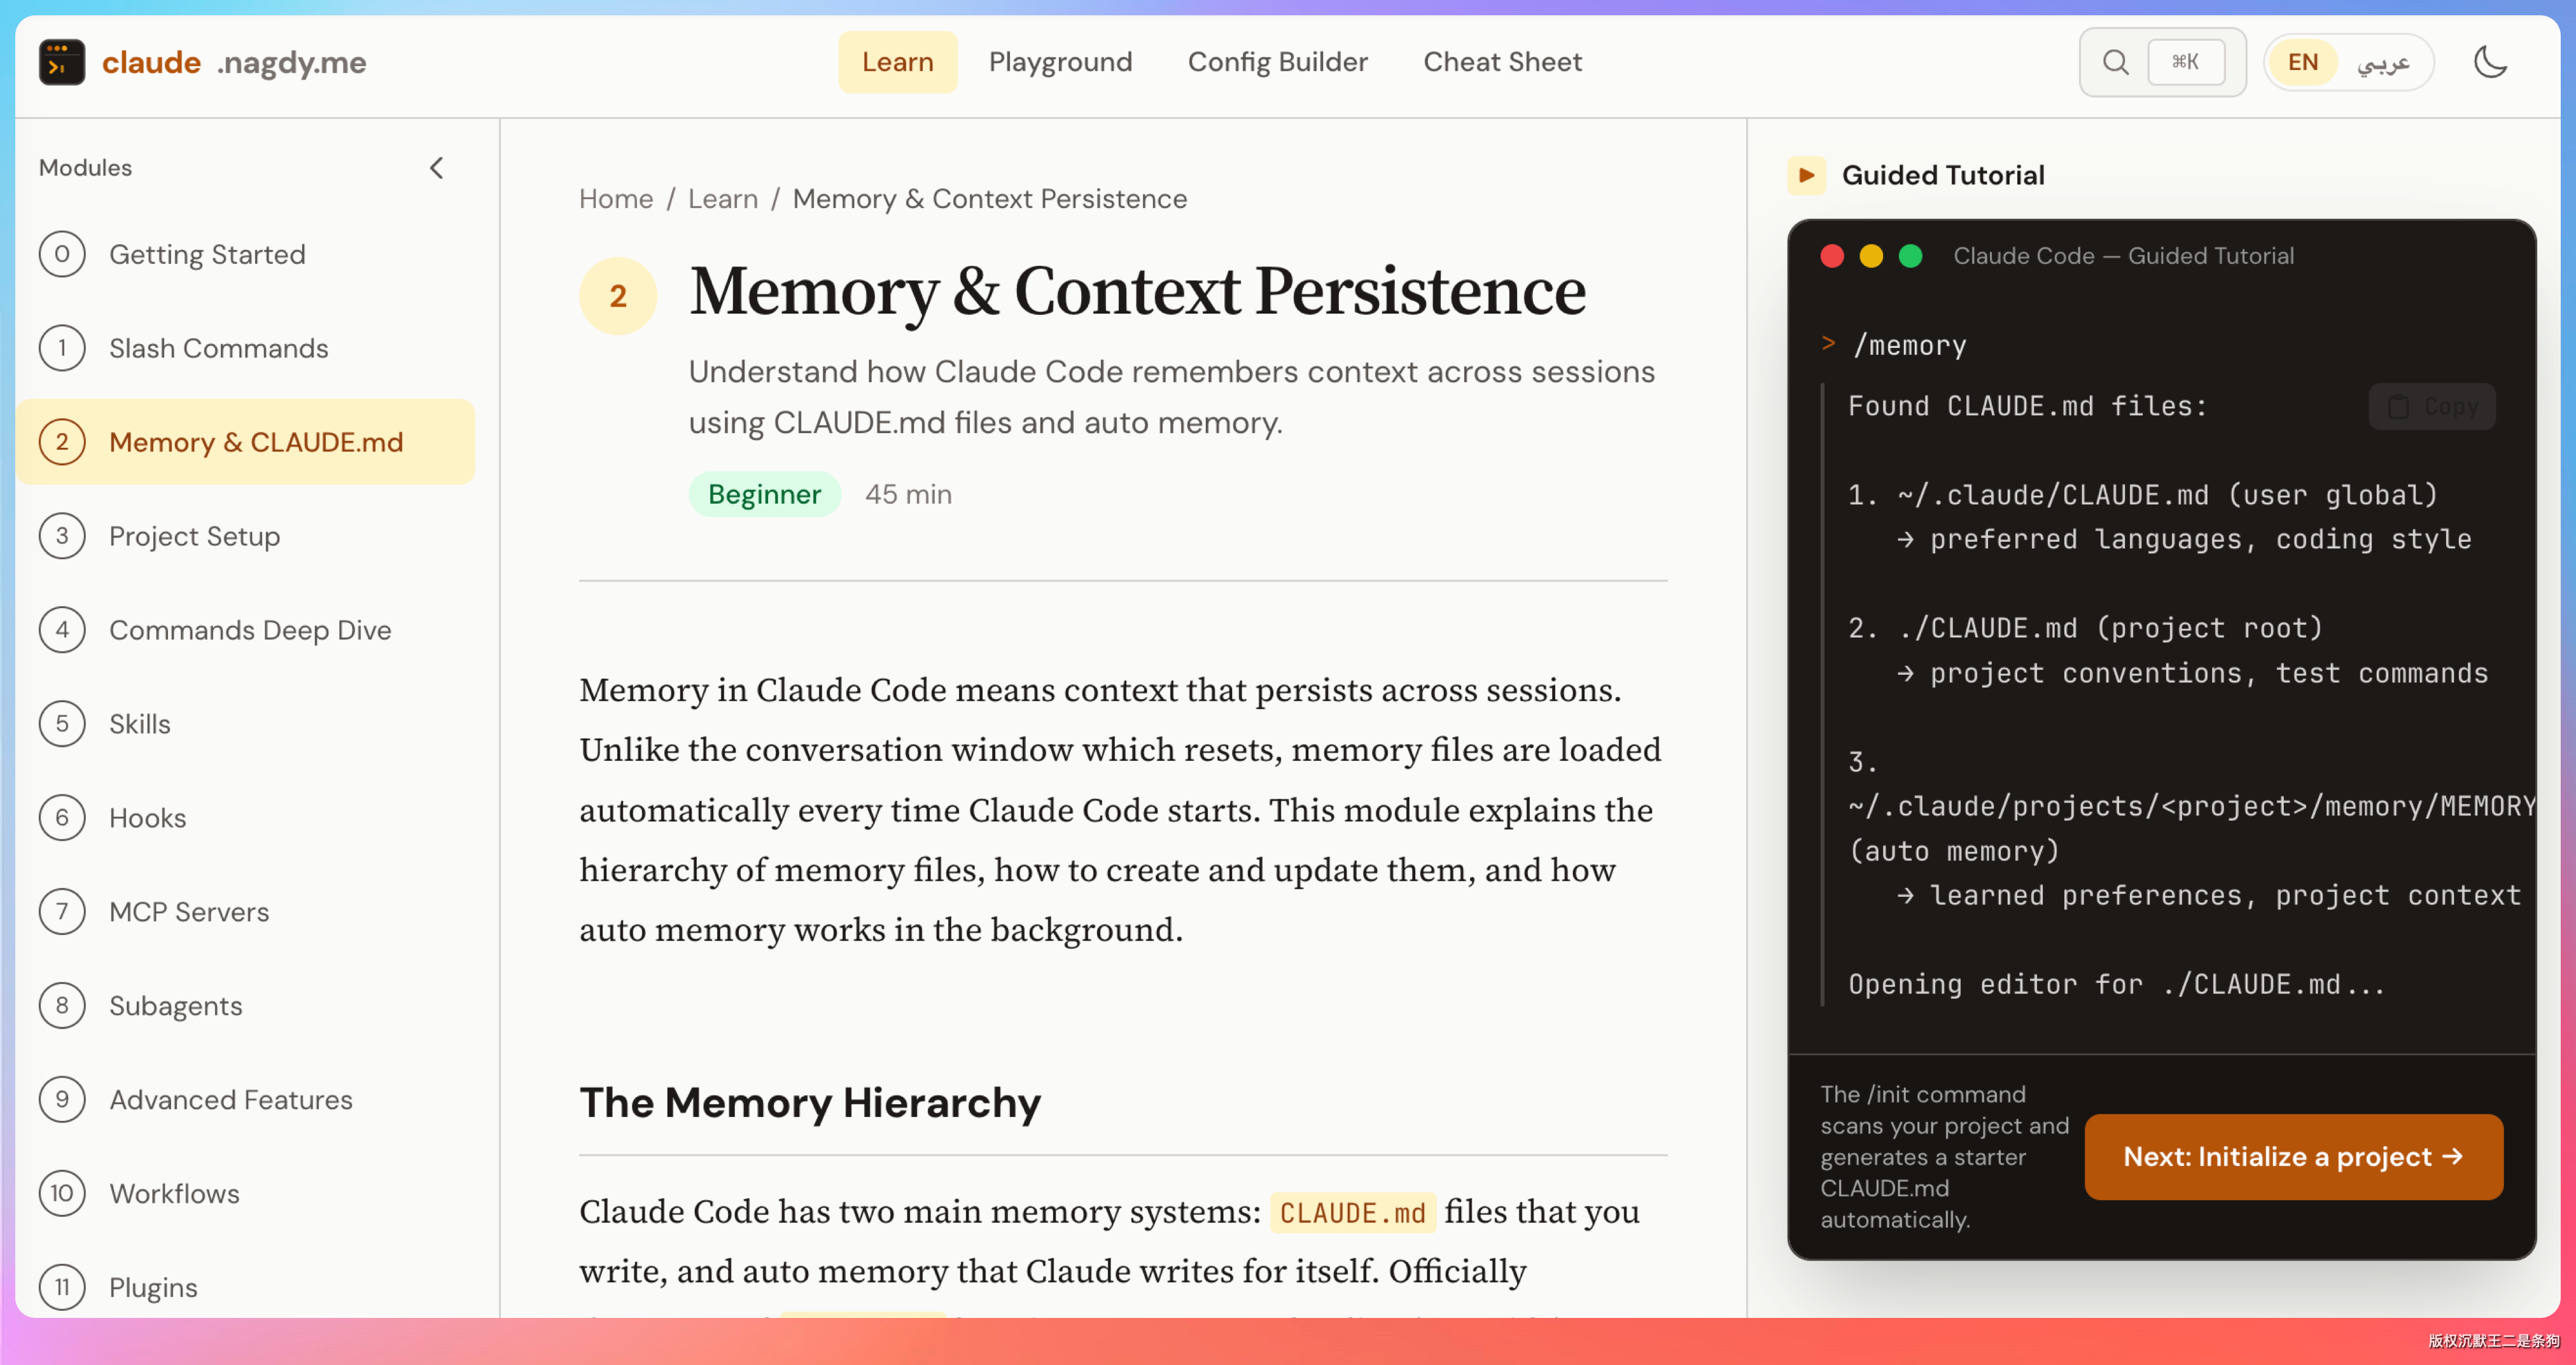Screen dimensions: 2576x1365
Task: Click the red dot in tutorial terminal
Action: pyautogui.click(x=1832, y=257)
